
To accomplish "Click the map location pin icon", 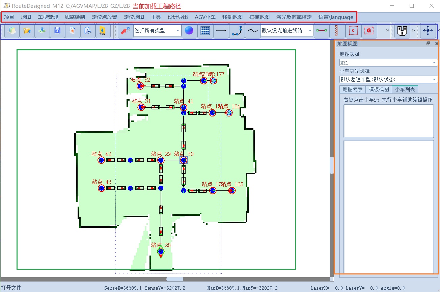I will tap(42, 31).
